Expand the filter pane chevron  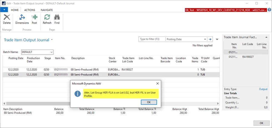pos(217,39)
